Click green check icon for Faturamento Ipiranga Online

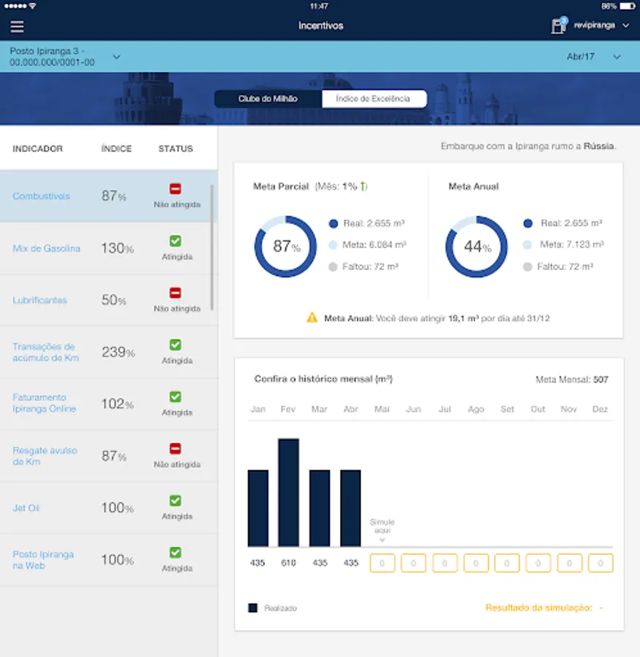coord(175,397)
